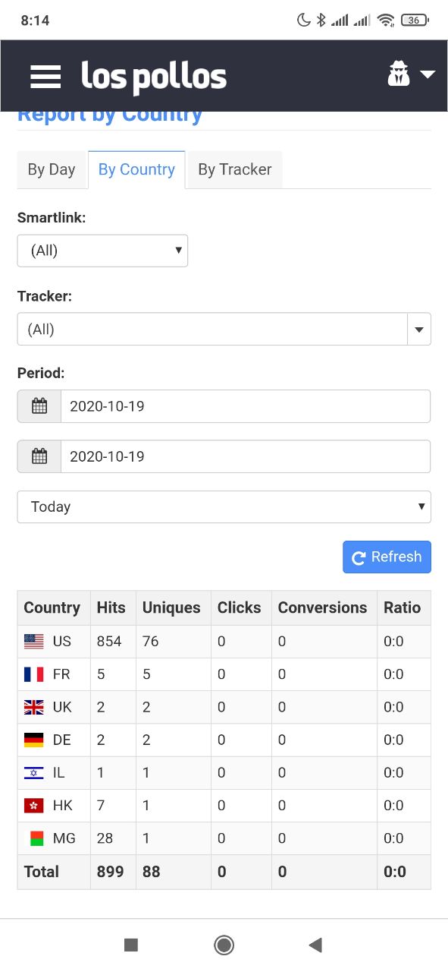Tap the Android recent apps square
The image size is (448, 972).
coord(131,945)
